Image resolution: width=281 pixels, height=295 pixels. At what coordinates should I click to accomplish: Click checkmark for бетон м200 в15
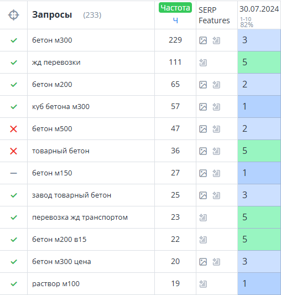point(14,240)
